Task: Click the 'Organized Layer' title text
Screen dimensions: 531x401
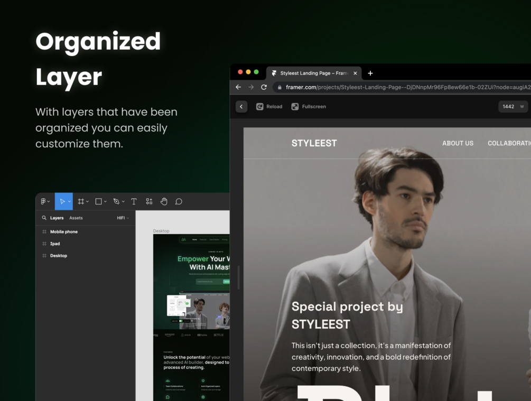Action: pos(98,59)
